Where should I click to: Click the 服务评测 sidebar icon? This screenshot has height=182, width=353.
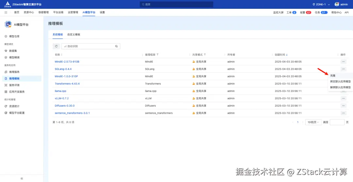(x=6, y=85)
